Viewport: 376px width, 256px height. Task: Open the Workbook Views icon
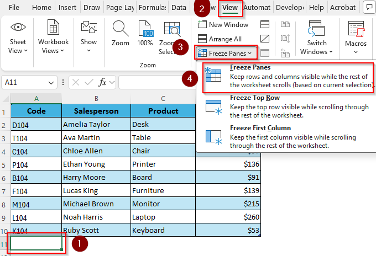(x=53, y=28)
